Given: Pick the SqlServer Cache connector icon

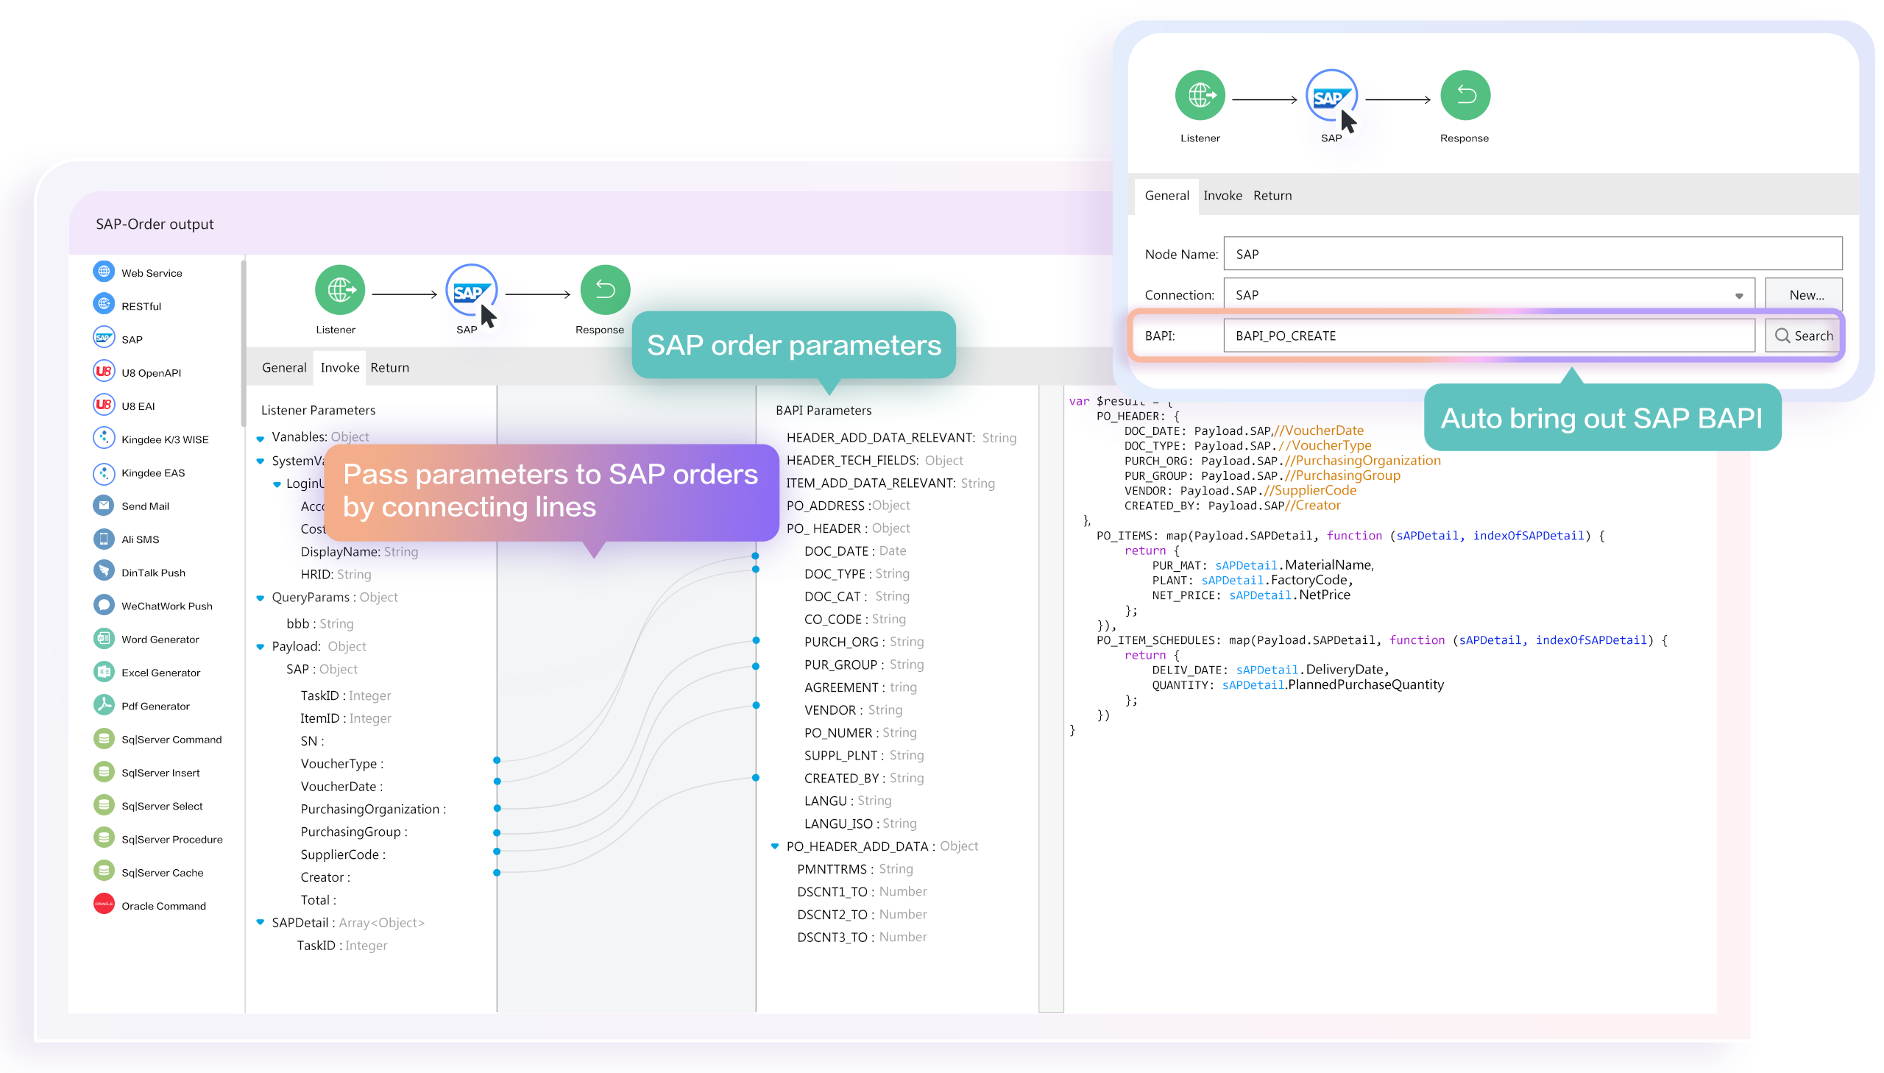Looking at the screenshot, I should point(104,872).
